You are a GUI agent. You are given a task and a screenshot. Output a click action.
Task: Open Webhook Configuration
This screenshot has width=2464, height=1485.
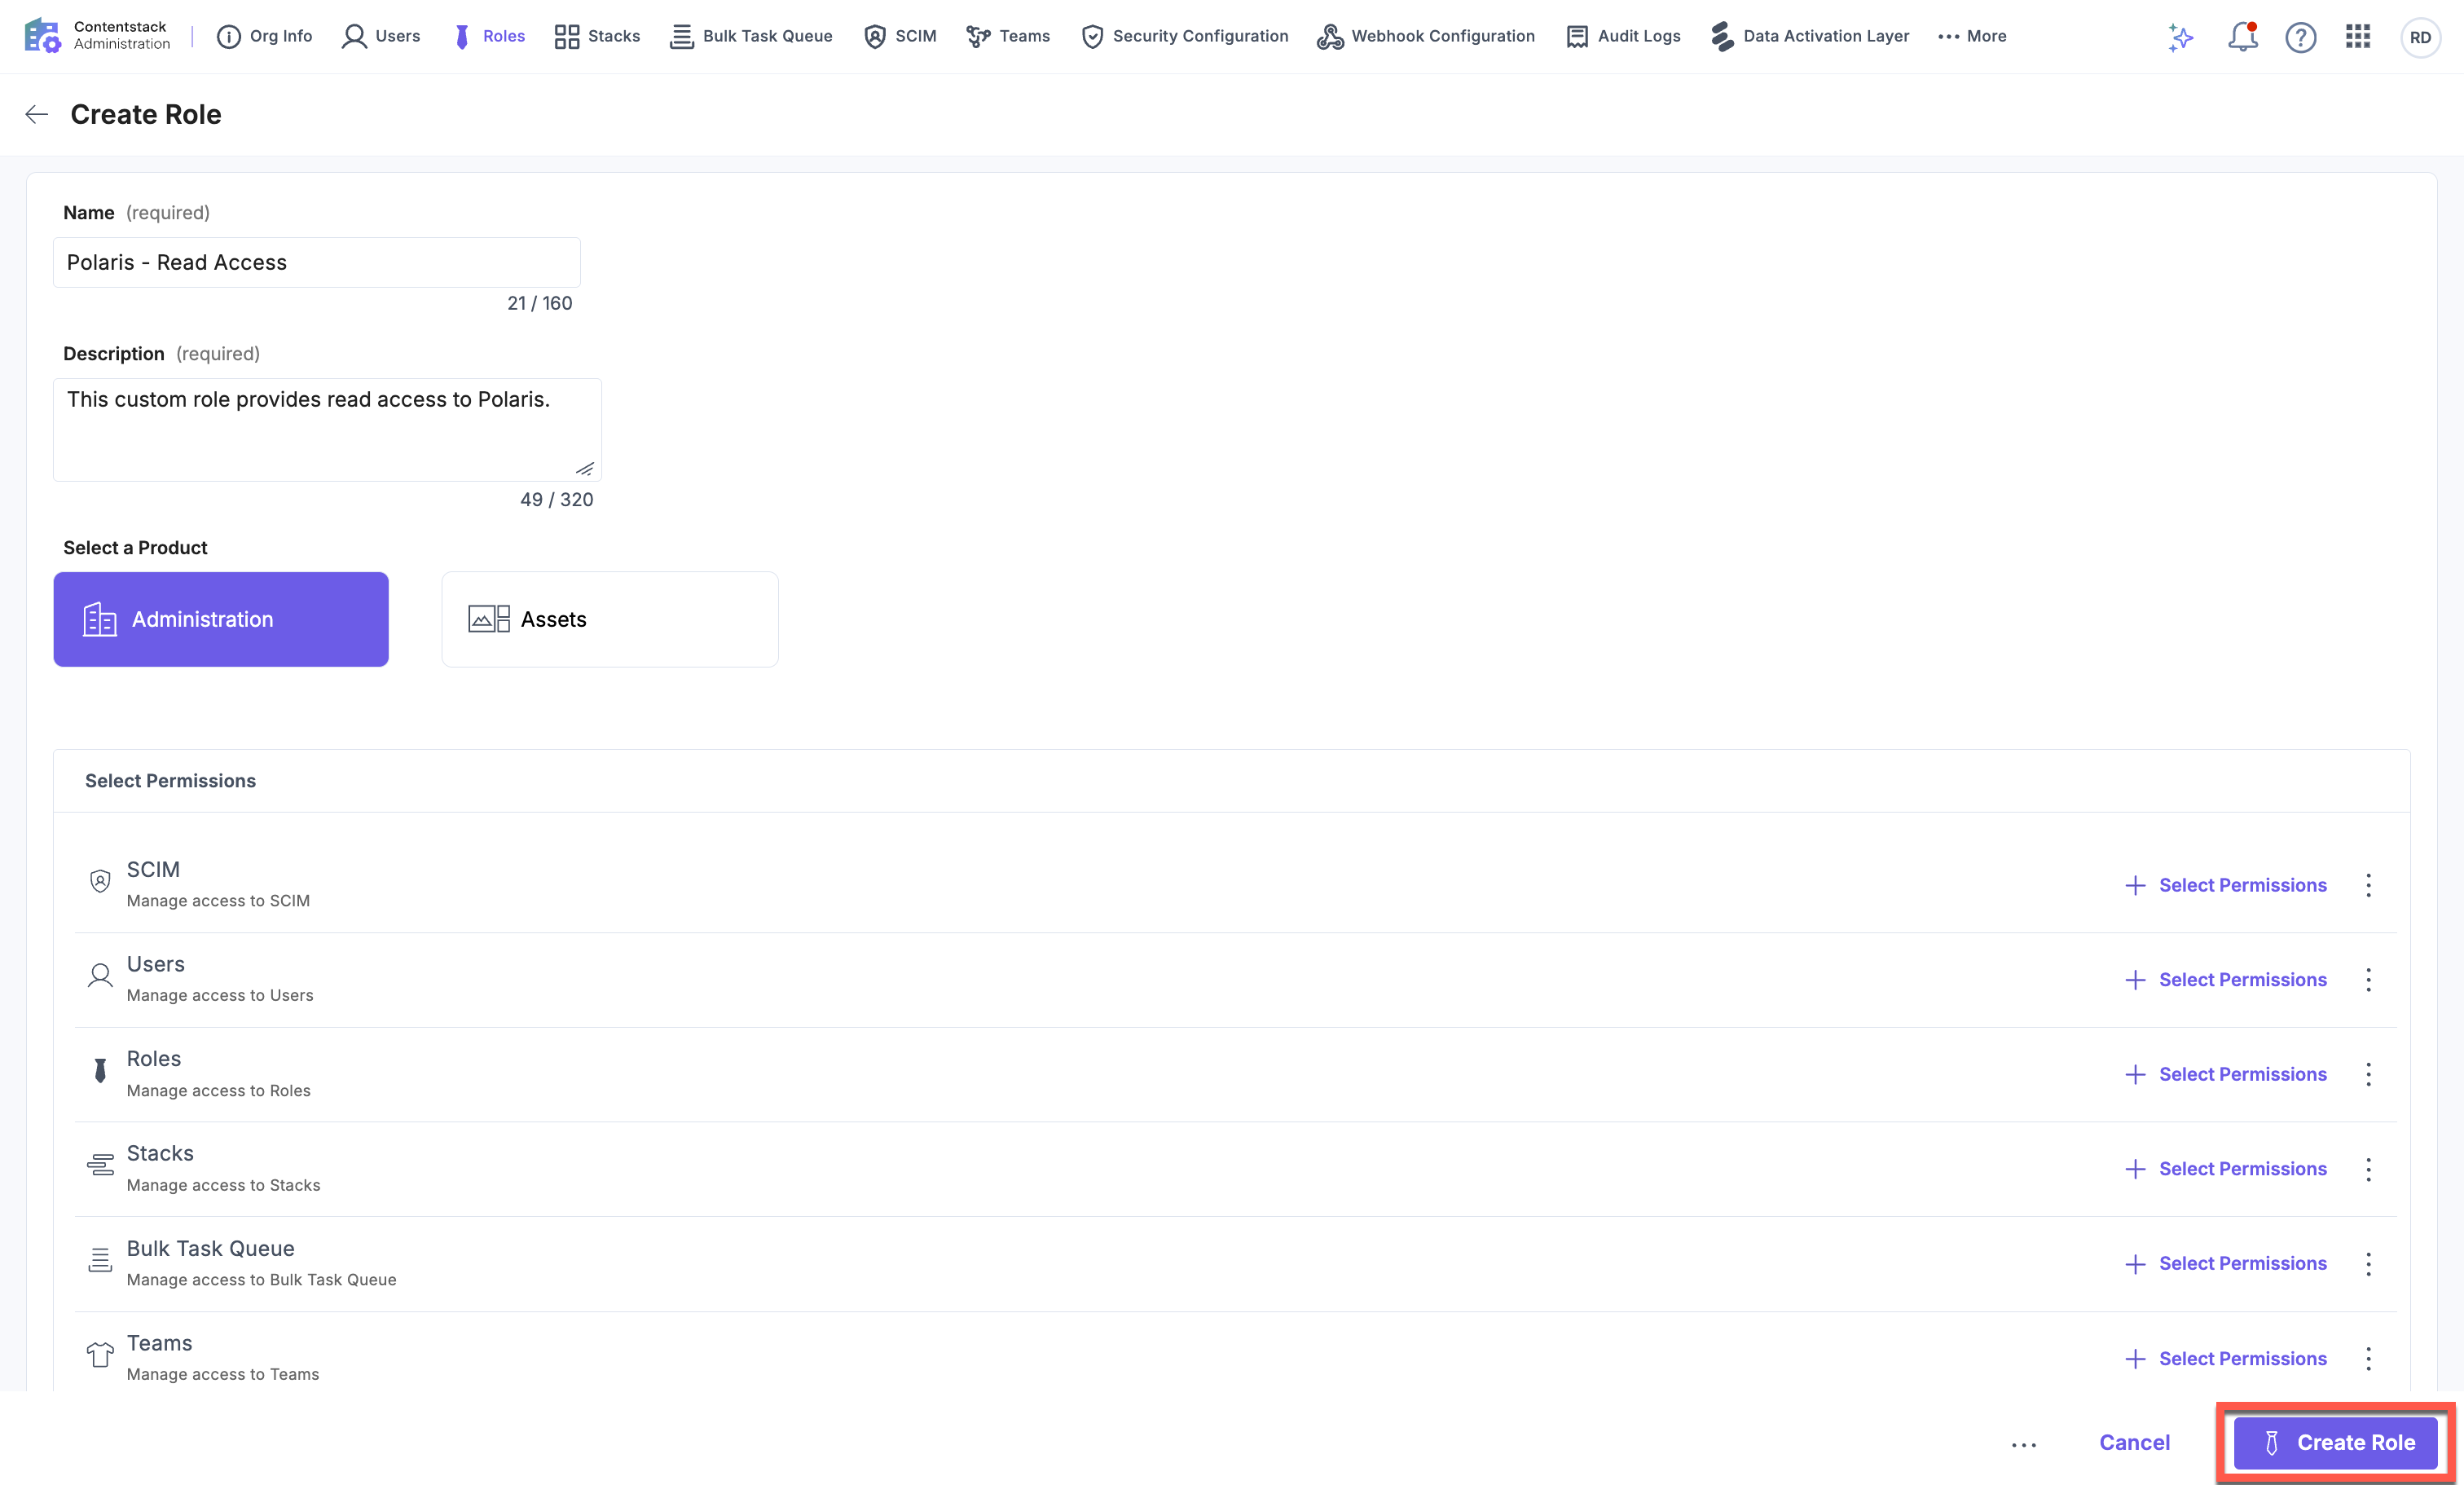[x=1426, y=36]
